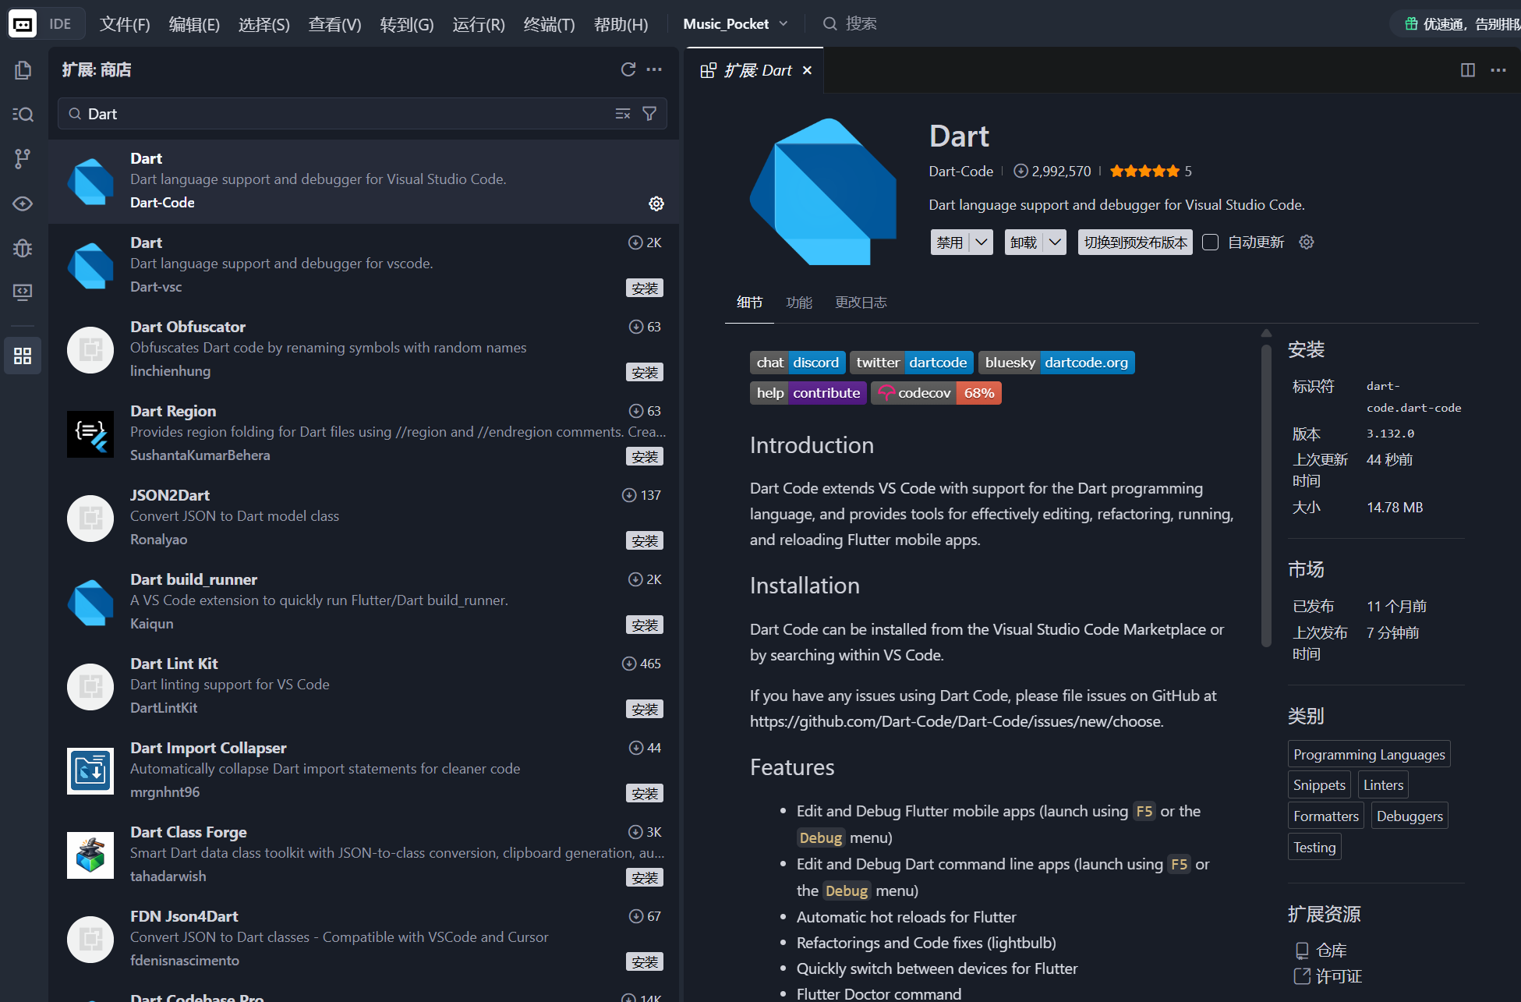Expand the Uninstall button dropdown arrow
This screenshot has height=1002, width=1521.
[x=1055, y=243]
